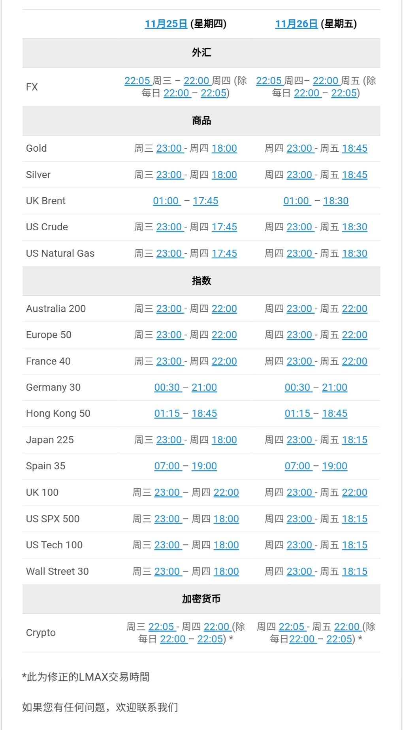Click US Crude's Thursday 17:45 closing link
The height and width of the screenshot is (730, 403).
224,227
